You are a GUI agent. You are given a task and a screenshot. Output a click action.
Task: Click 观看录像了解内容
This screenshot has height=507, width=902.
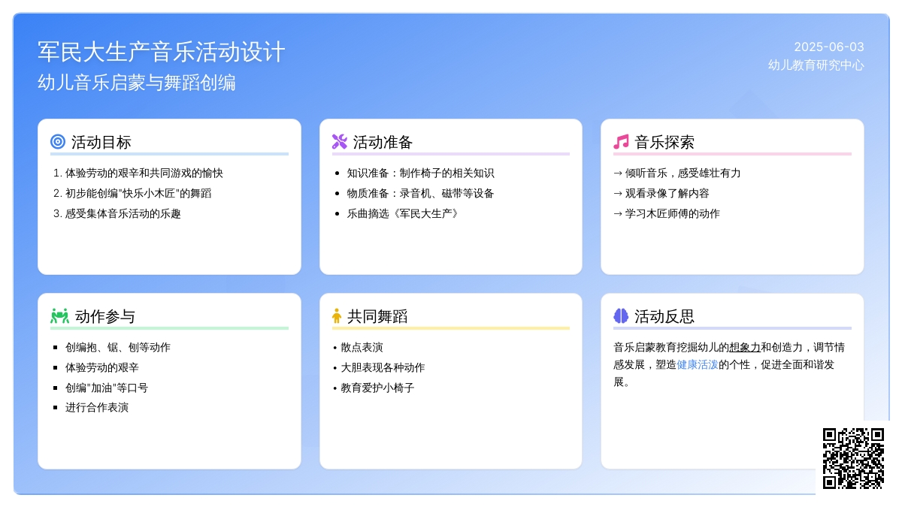tap(661, 193)
